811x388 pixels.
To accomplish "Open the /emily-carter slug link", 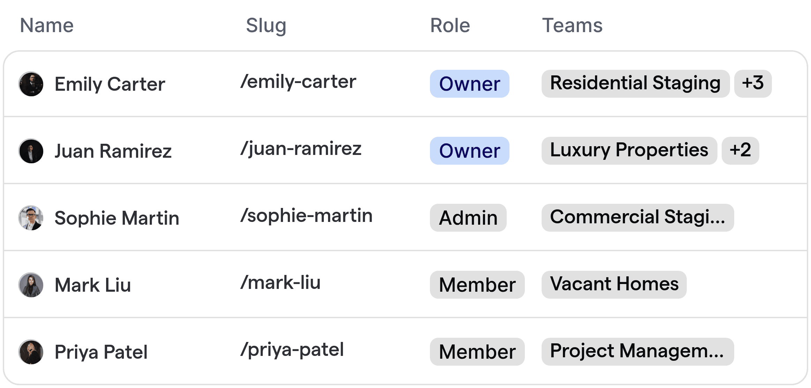I will (298, 82).
